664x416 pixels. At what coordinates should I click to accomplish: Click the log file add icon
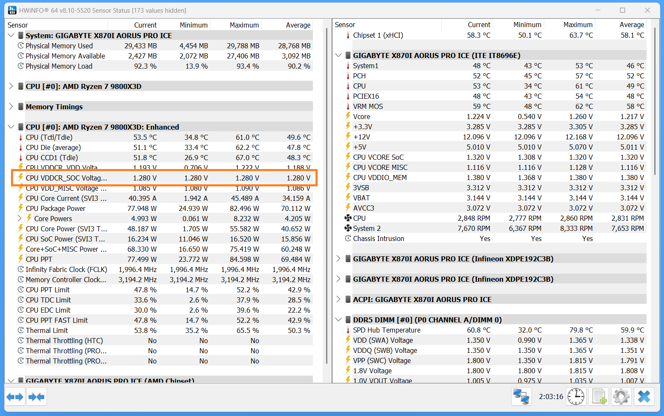pos(599,397)
